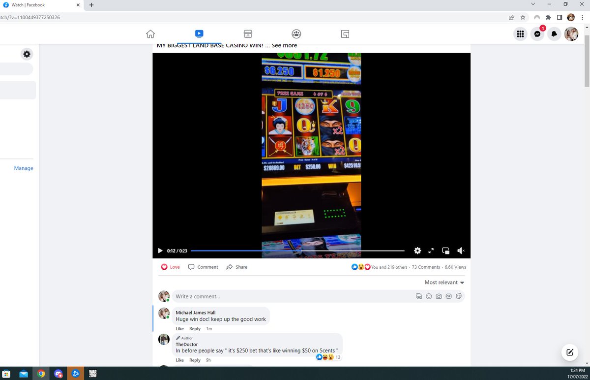The width and height of the screenshot is (590, 380).
Task: Open emoji picker in comment box
Action: (429, 296)
